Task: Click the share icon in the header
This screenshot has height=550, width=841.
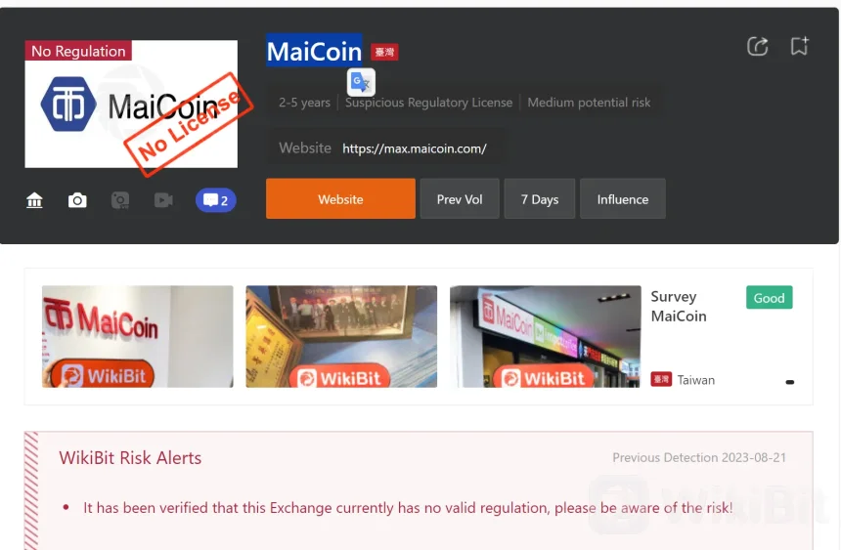Action: click(757, 47)
